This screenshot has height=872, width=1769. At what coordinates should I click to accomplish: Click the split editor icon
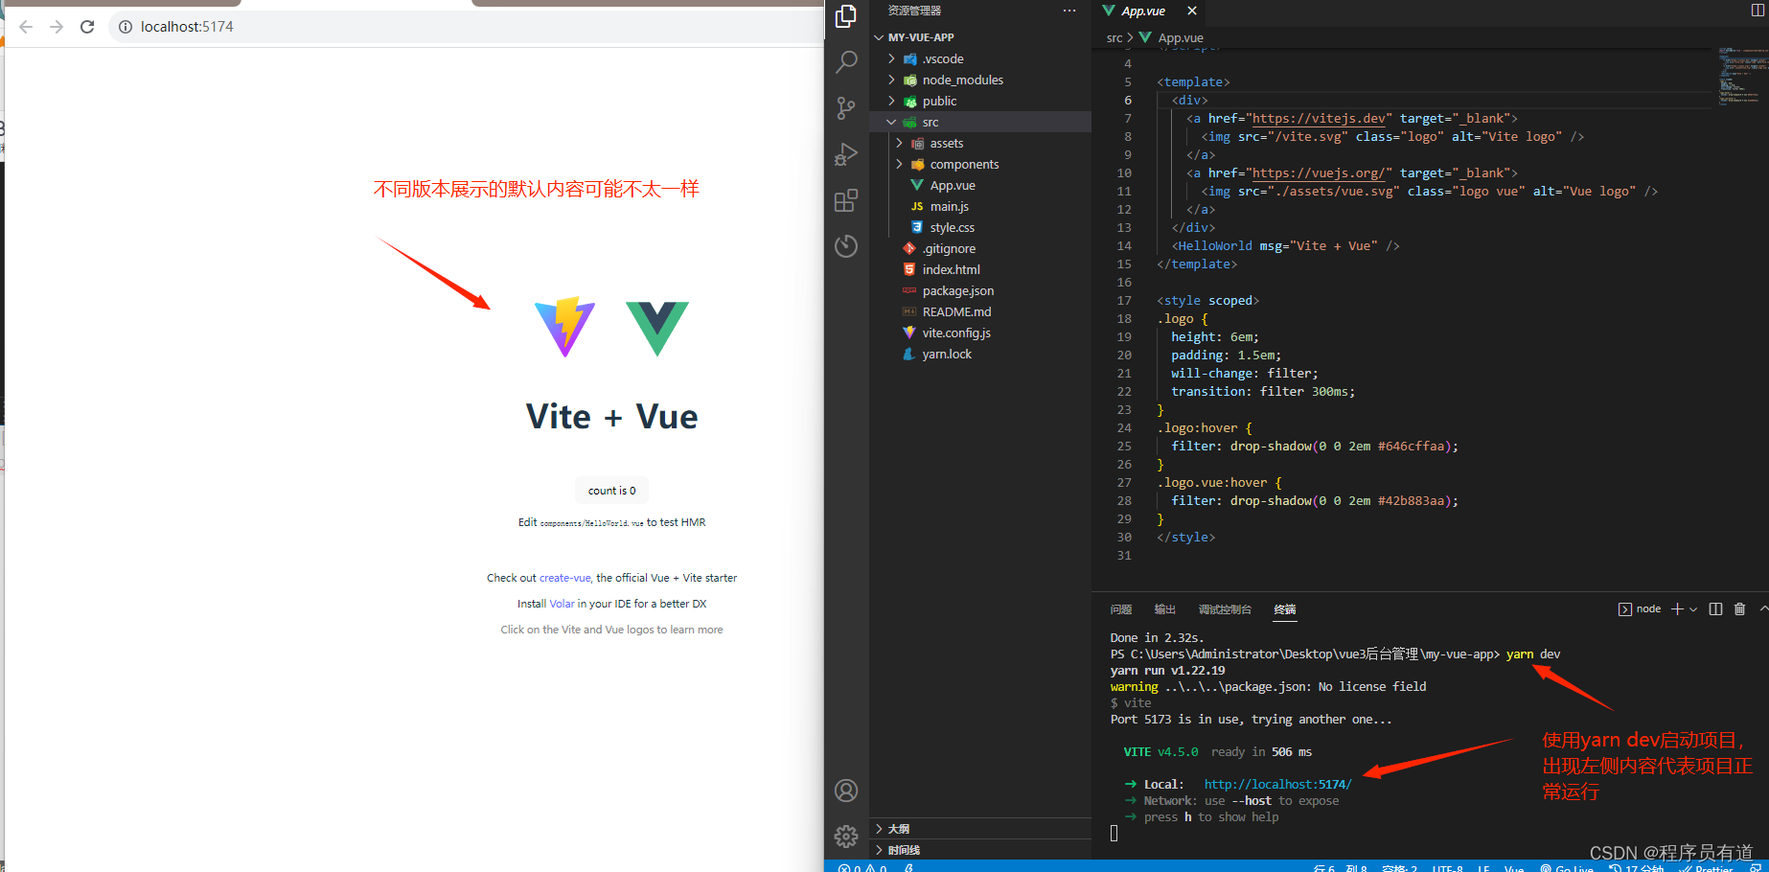pyautogui.click(x=1758, y=11)
